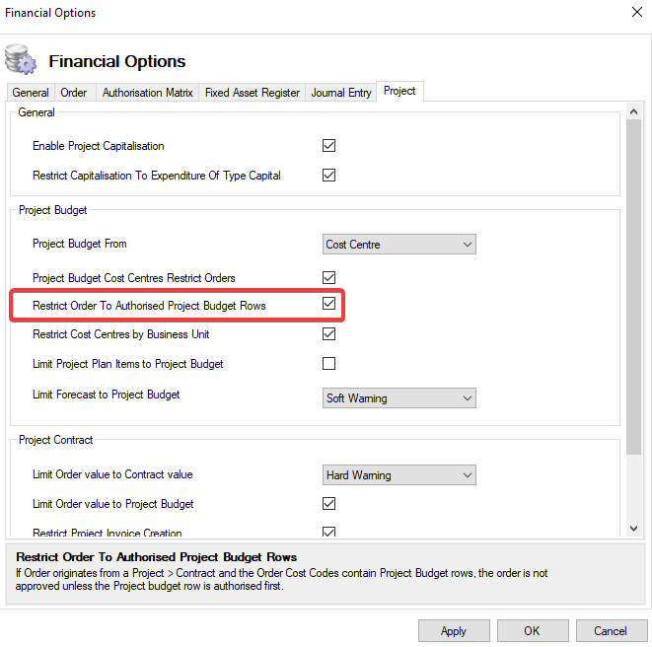Click the Cancel button

[610, 631]
